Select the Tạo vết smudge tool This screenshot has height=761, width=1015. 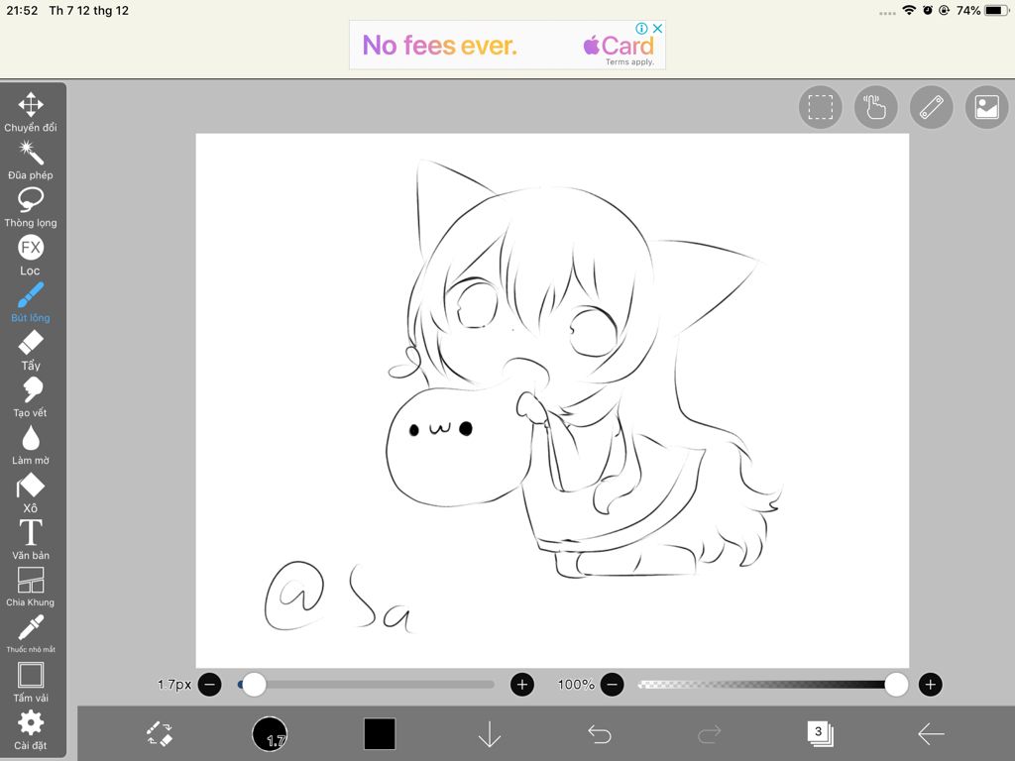(x=31, y=397)
